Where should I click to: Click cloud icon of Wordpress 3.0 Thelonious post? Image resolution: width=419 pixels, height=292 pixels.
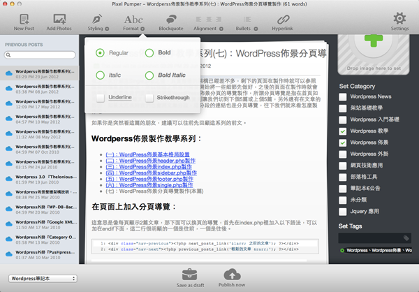[9, 179]
